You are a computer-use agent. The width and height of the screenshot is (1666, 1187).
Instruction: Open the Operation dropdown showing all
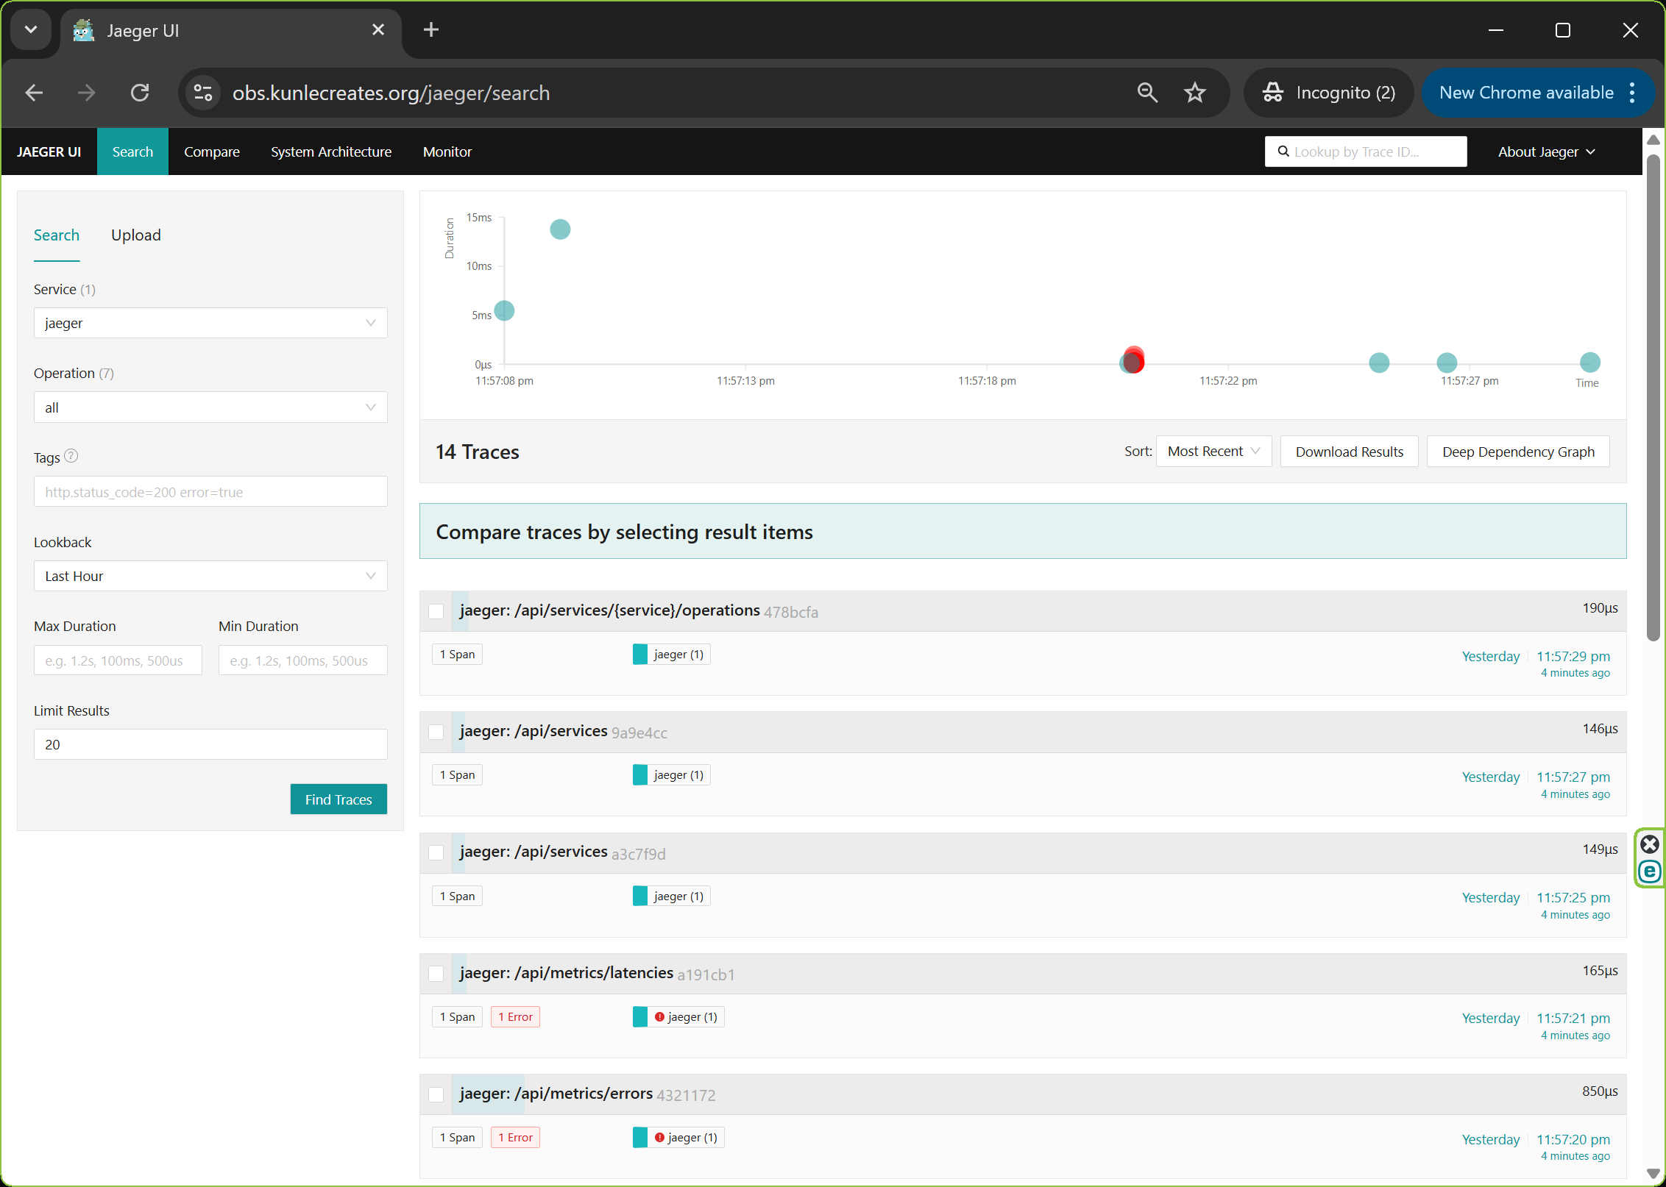pyautogui.click(x=210, y=407)
